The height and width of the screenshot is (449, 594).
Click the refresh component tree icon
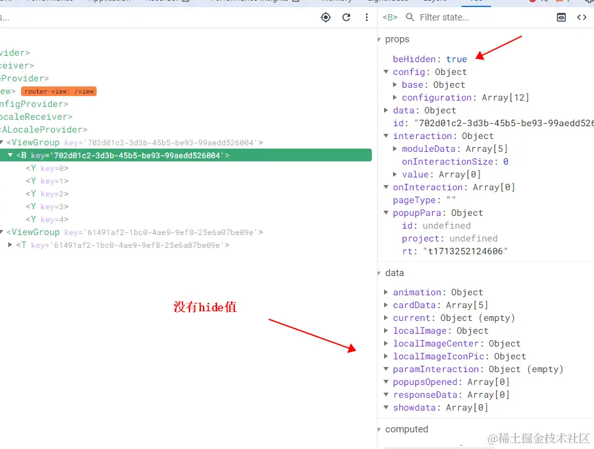(x=346, y=17)
